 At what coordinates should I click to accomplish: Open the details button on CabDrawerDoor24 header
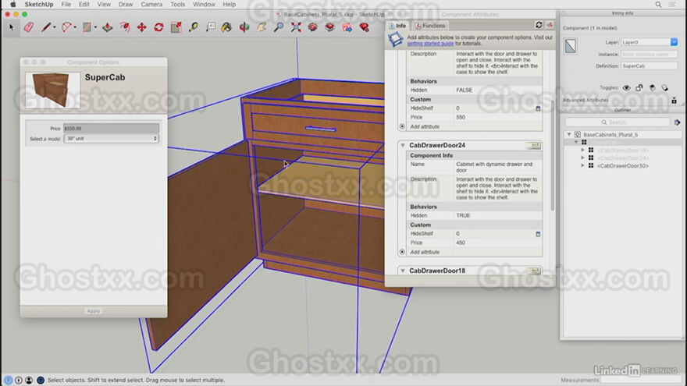coord(535,145)
